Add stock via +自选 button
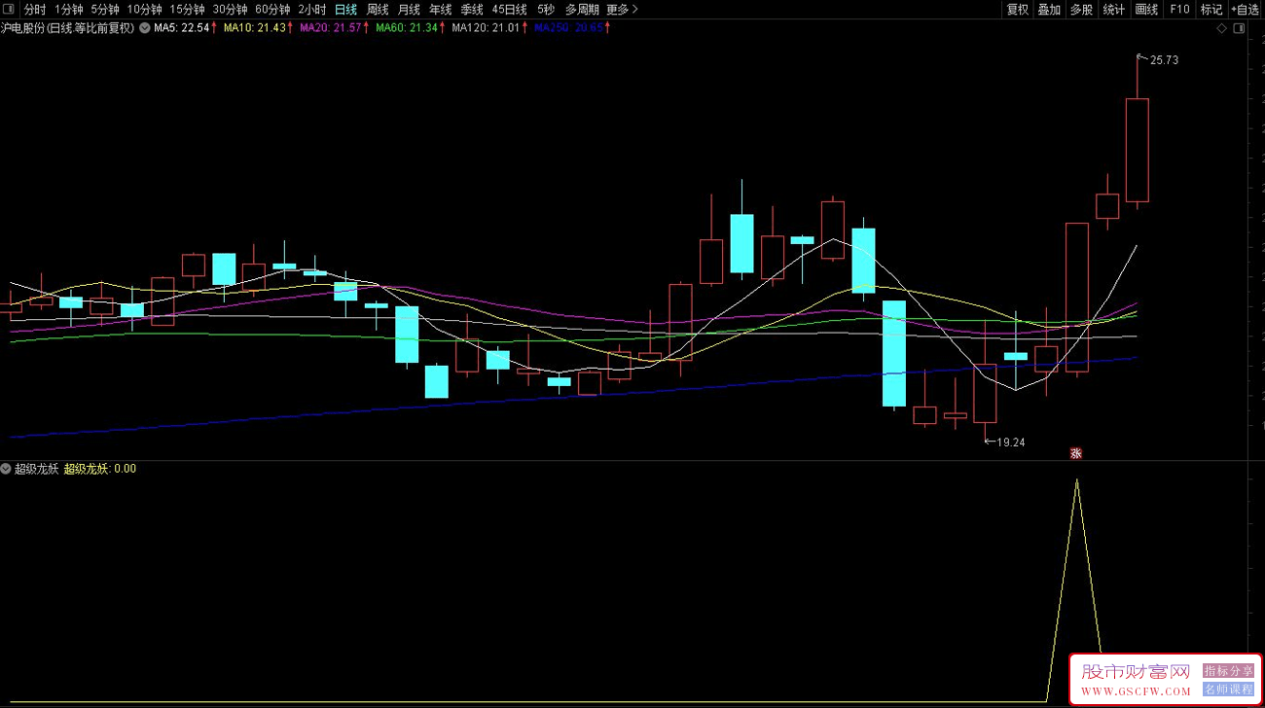 [x=1246, y=9]
